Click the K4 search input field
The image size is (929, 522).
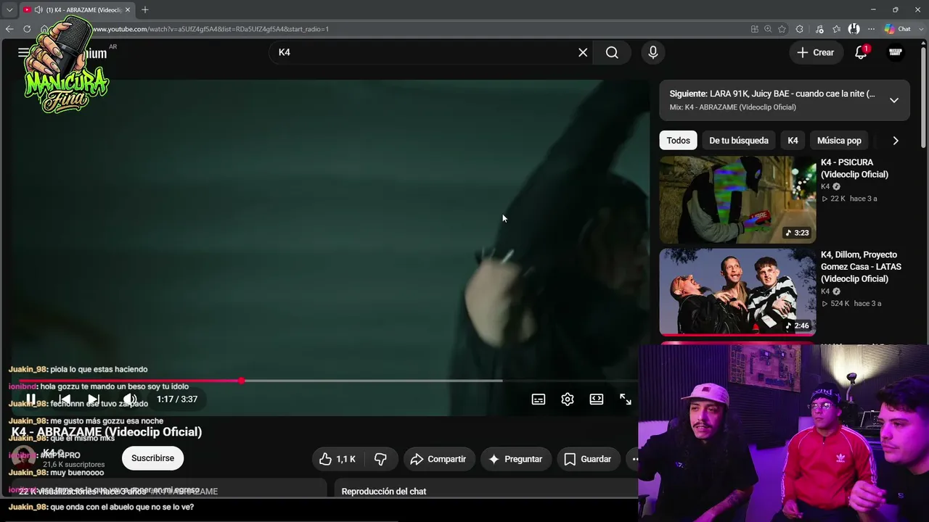(x=425, y=52)
